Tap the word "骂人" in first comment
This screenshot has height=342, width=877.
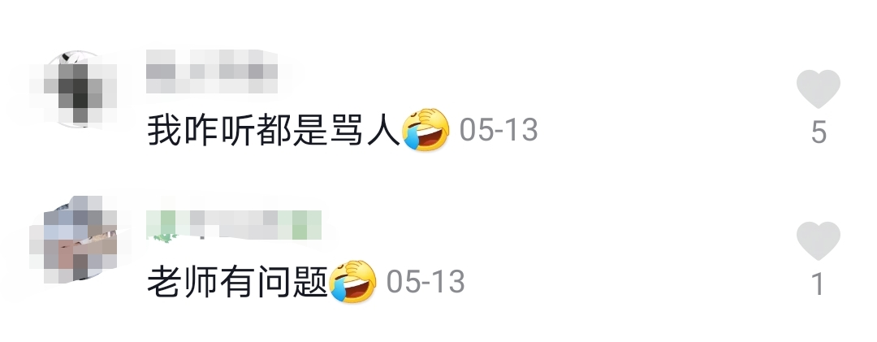[x=365, y=131]
